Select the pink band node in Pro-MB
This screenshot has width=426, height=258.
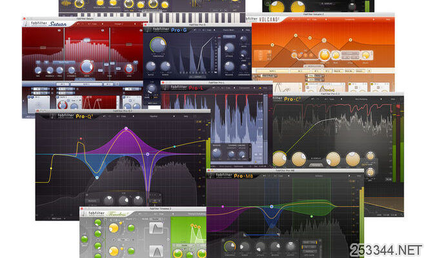click(x=223, y=206)
